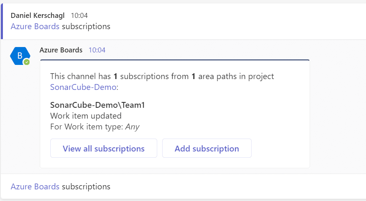Click the Azure Boards hexagon avatar icon
Screen dimensions: 366x201
pos(20,56)
